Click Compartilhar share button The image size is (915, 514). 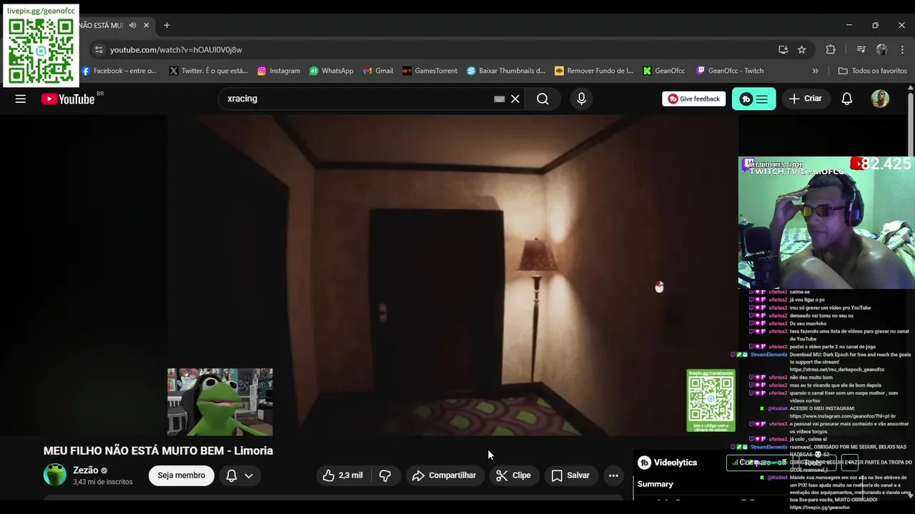[x=445, y=475]
